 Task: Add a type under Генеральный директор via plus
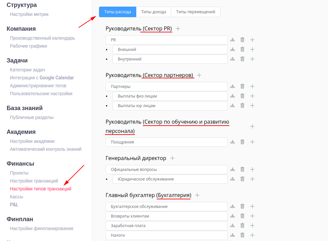(x=172, y=158)
